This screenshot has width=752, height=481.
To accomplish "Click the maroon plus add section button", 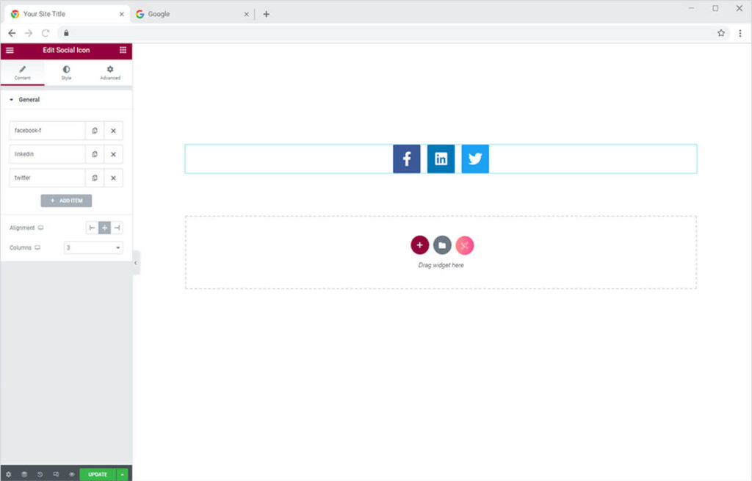I will pyautogui.click(x=419, y=245).
